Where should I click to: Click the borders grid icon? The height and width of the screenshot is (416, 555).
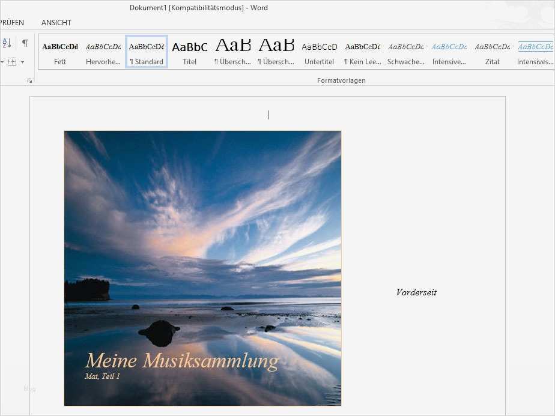pos(13,62)
